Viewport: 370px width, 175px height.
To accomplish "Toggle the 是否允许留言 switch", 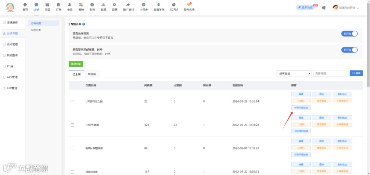I will [349, 34].
